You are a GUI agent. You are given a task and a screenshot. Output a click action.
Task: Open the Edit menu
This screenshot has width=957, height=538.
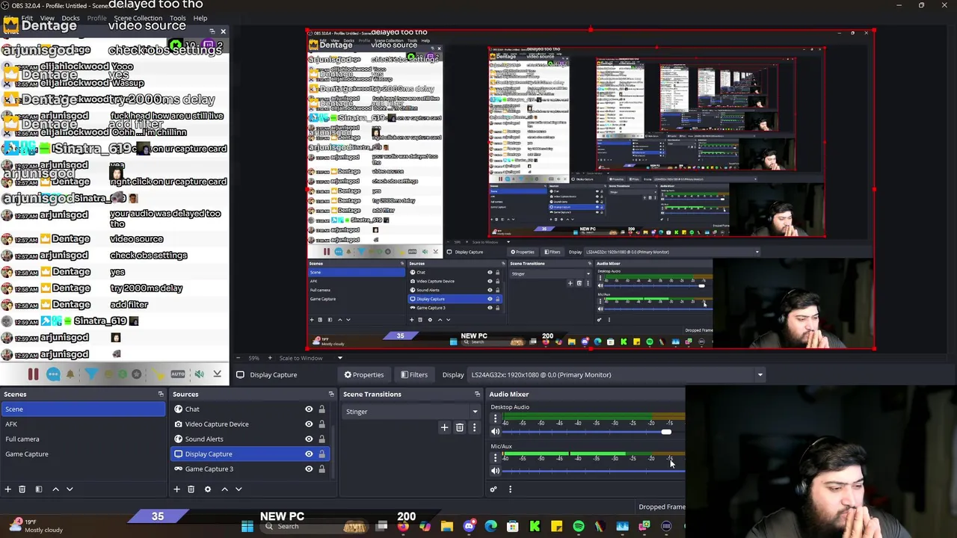[27, 18]
